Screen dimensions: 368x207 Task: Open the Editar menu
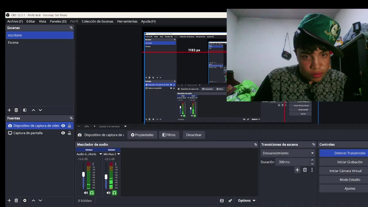[31, 21]
